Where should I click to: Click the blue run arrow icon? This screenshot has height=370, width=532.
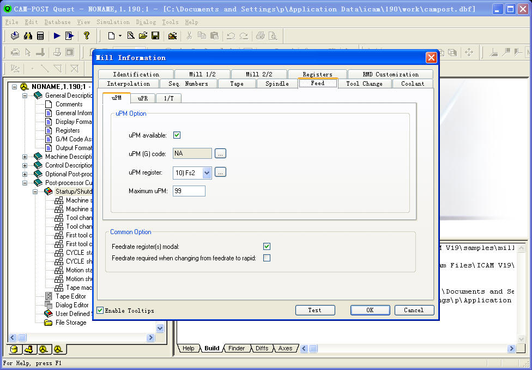pos(57,35)
